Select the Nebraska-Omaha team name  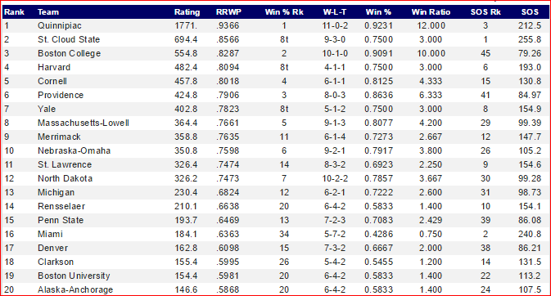75,150
